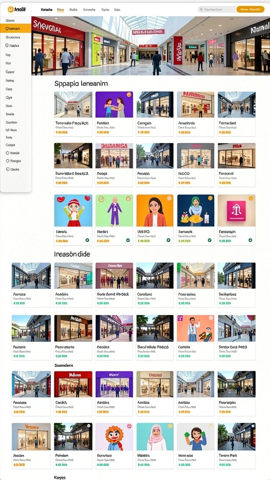Select the second circle option in sidebar bottom group

(7, 161)
